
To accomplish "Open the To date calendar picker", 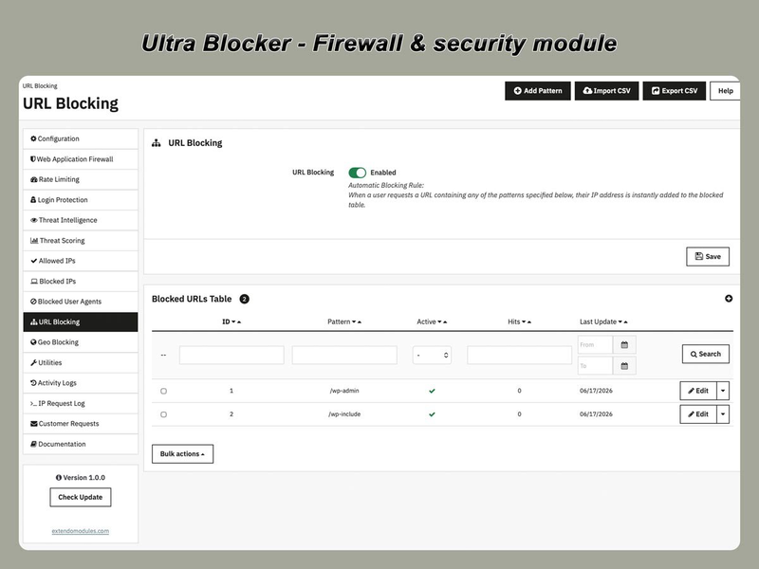I will 624,366.
